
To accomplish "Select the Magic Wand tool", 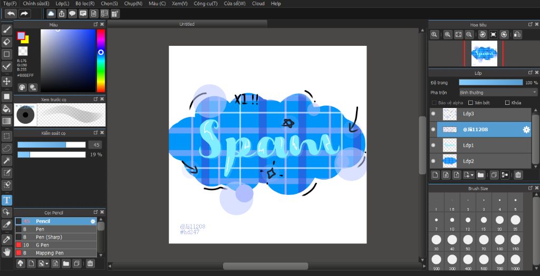I will (7, 160).
